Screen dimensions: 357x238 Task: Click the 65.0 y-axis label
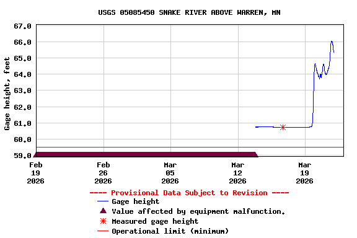click(x=22, y=58)
